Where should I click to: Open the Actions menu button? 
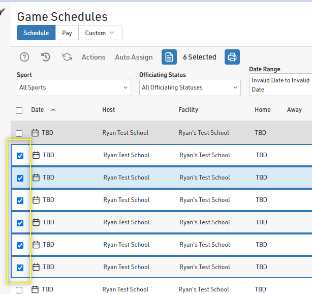(x=93, y=57)
